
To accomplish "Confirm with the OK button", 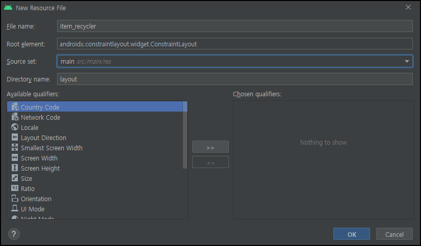I will [352, 234].
